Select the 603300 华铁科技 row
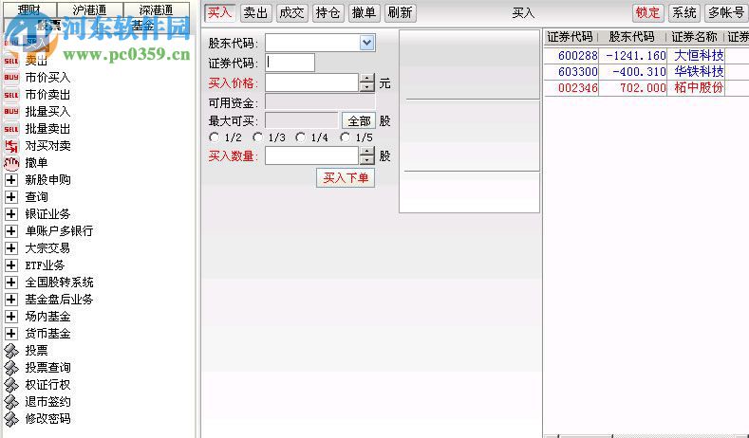The height and width of the screenshot is (438, 749). coord(646,72)
